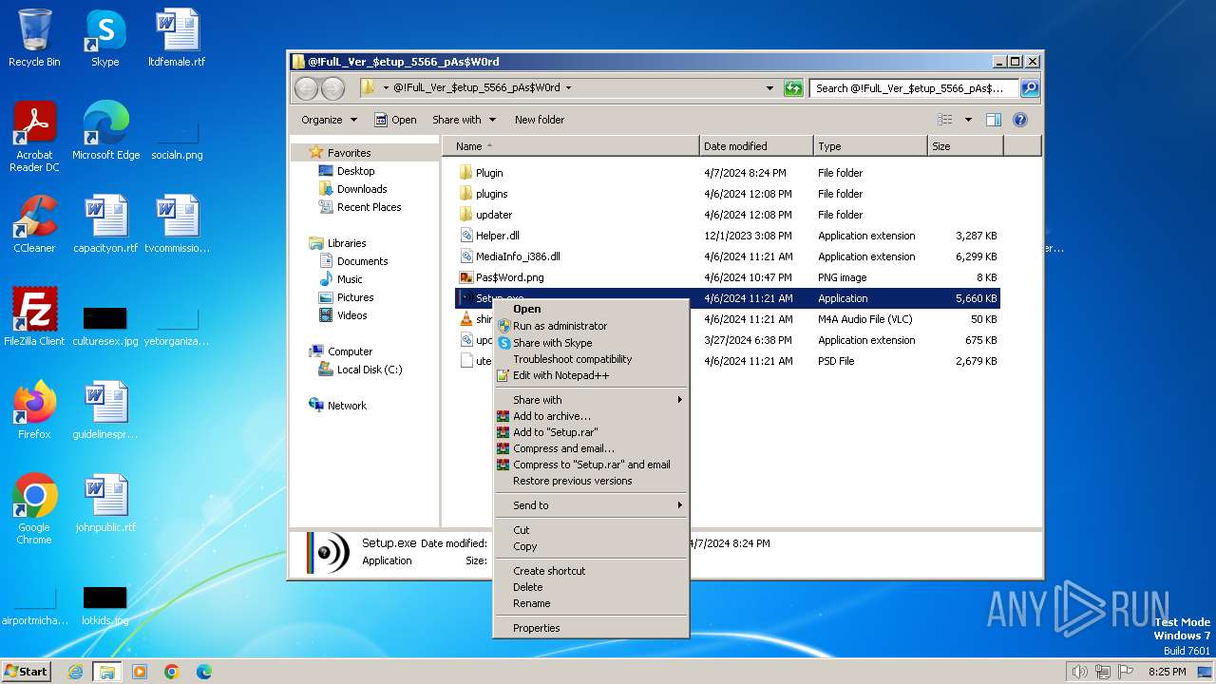Refresh the folder view button
This screenshot has width=1216, height=684.
(x=793, y=88)
